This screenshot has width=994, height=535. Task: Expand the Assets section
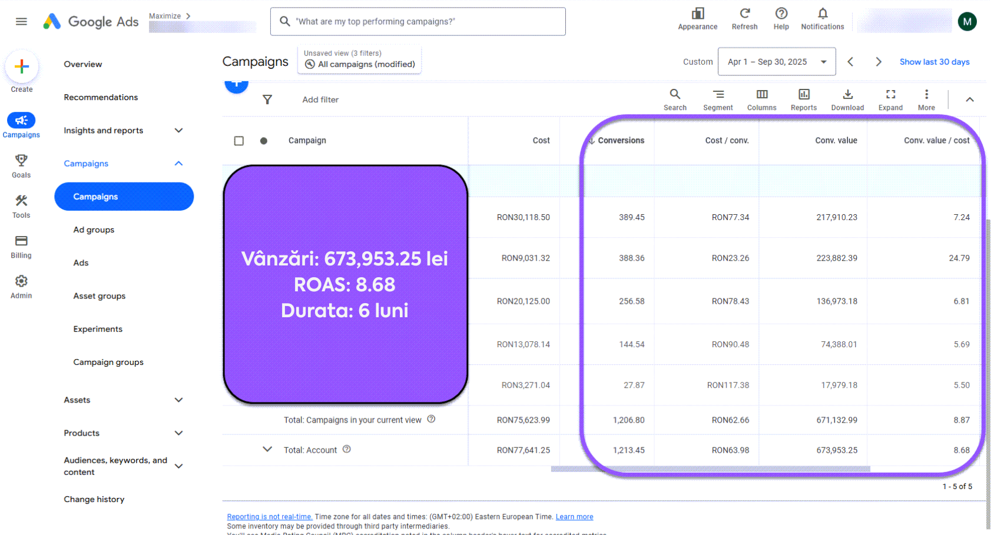[x=179, y=400]
